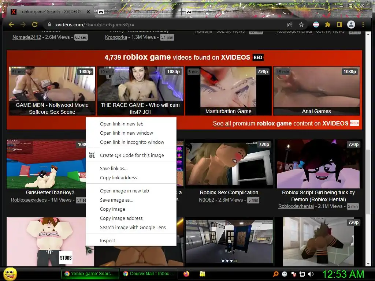
Task: Click the '5 min' duration badge near N0Ob2
Action: click(x=253, y=200)
